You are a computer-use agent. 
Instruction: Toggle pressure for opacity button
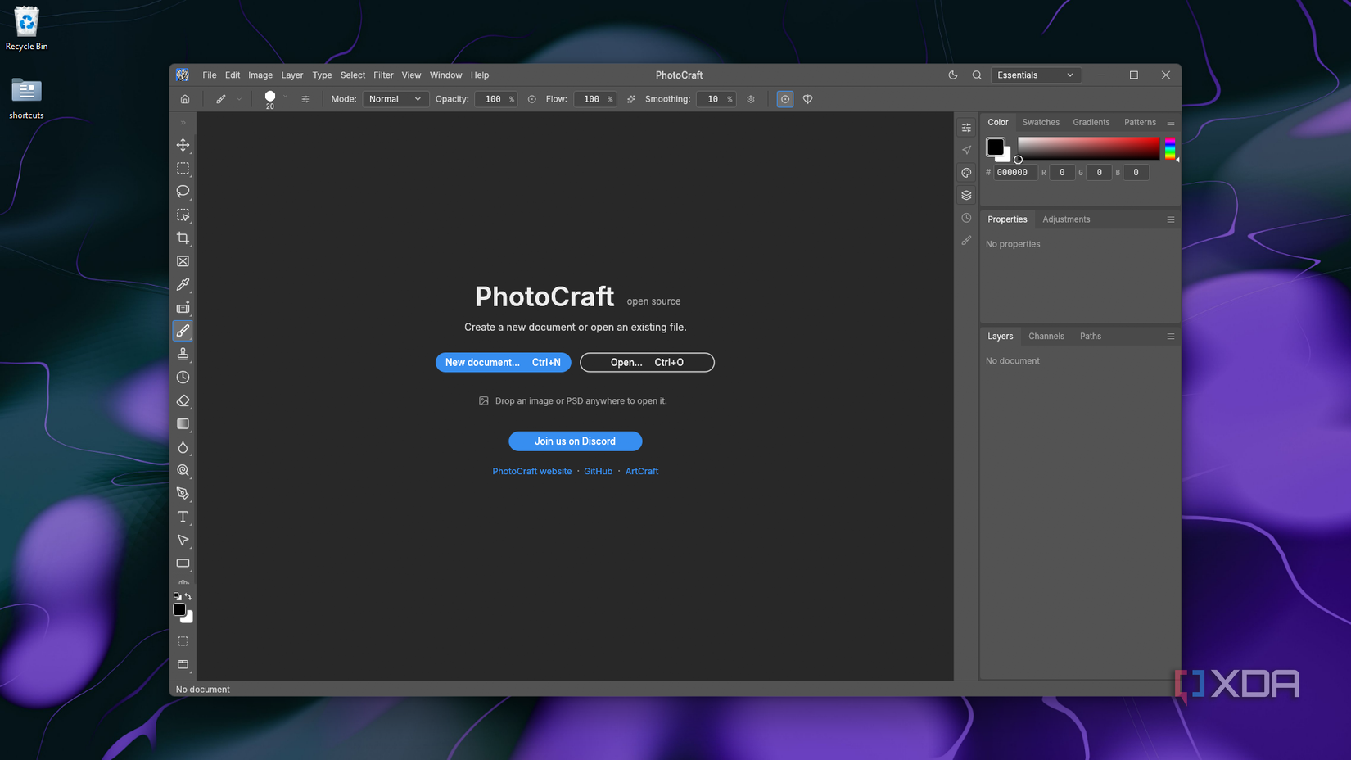coord(532,99)
